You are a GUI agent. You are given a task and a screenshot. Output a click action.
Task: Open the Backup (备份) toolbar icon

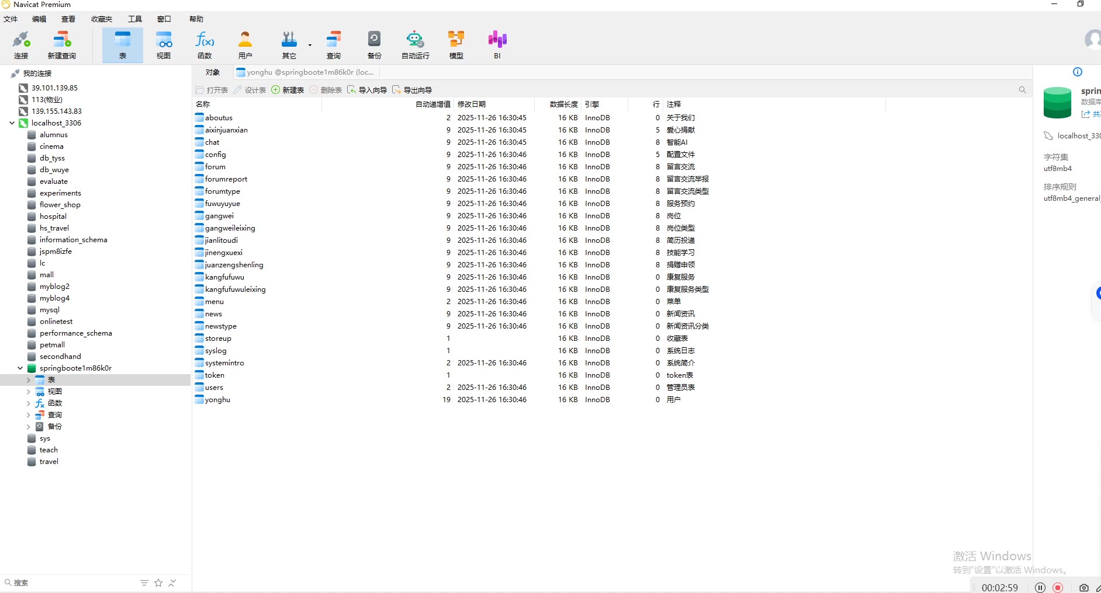[375, 45]
